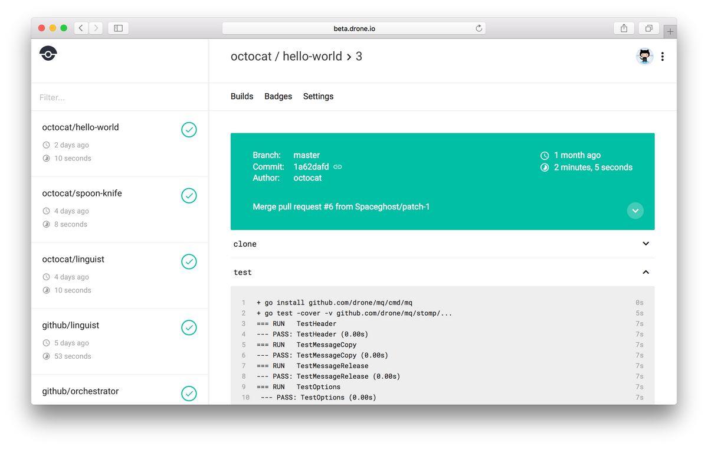The height and width of the screenshot is (449, 708).
Task: Click log line RUN TestMessageCopy
Action: click(307, 345)
